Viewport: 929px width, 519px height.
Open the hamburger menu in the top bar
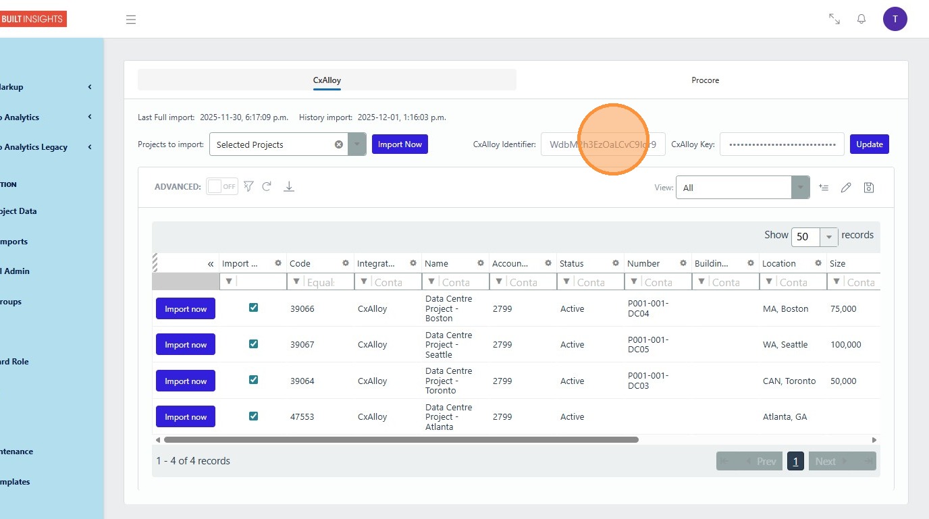[131, 20]
